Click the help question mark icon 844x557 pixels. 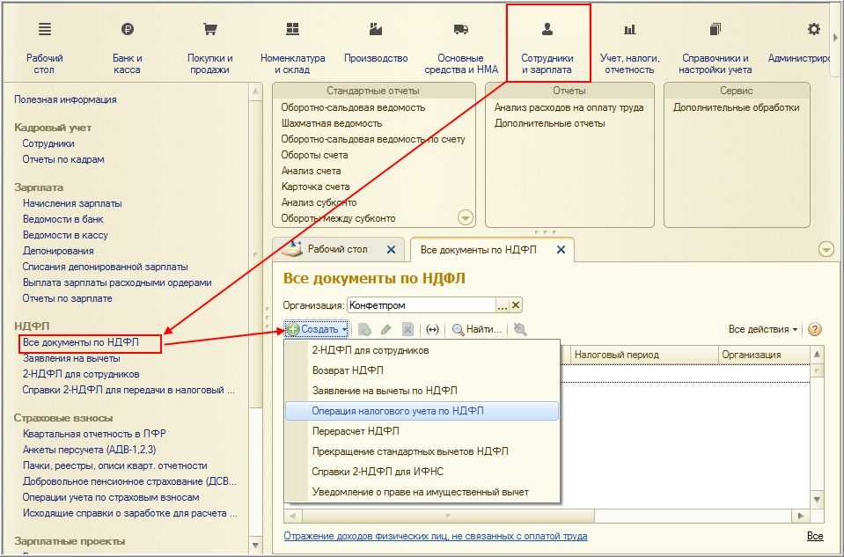point(814,329)
